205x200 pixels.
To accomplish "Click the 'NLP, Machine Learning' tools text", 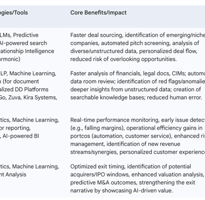I will tap(28, 73).
